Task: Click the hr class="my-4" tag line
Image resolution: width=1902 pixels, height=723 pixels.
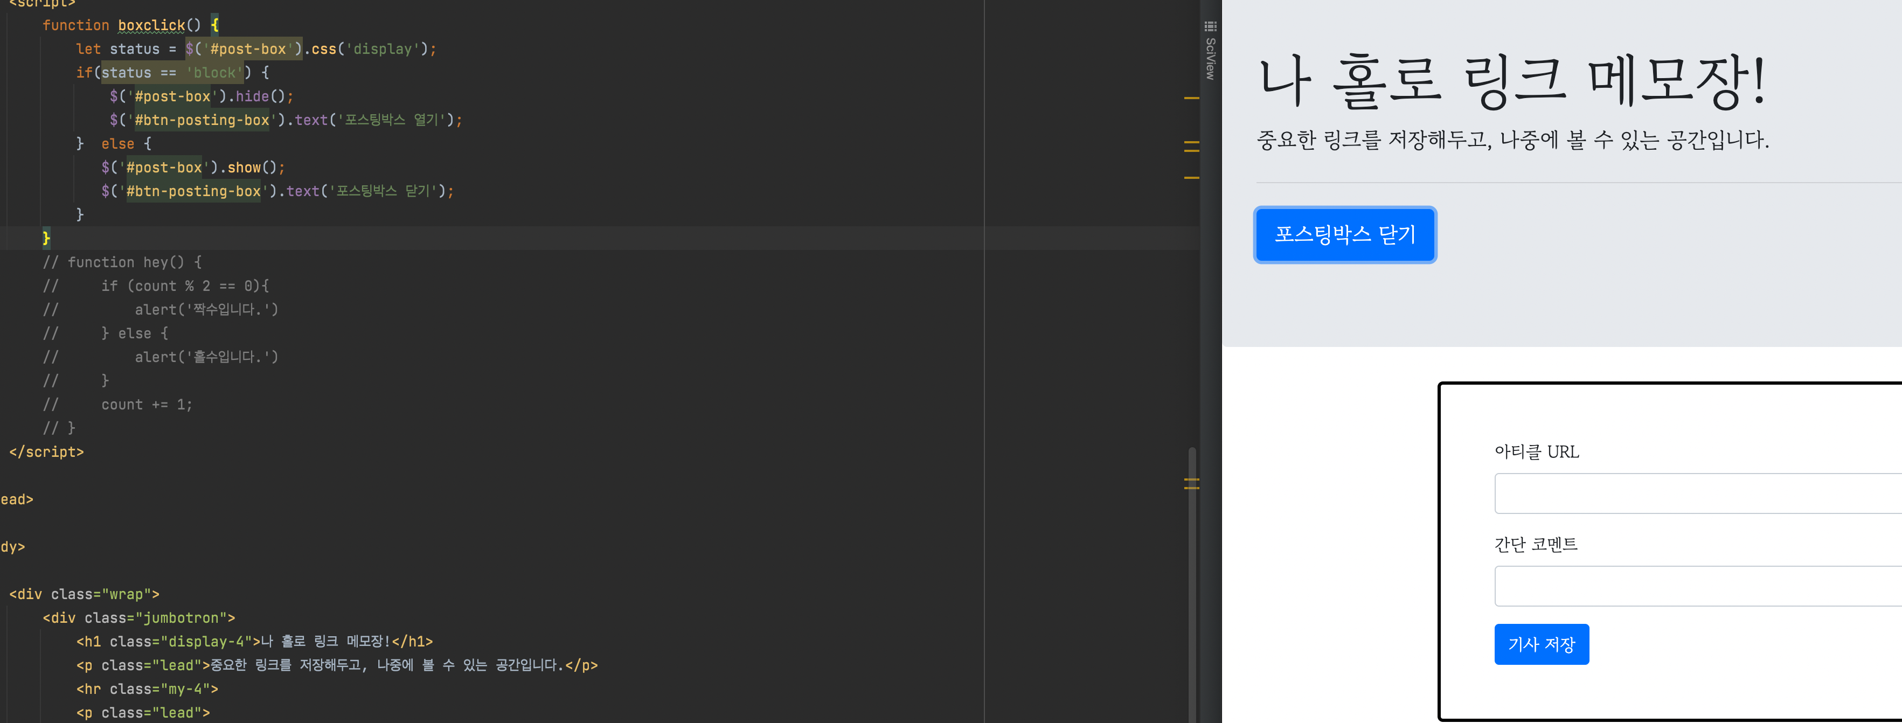Action: 147,689
